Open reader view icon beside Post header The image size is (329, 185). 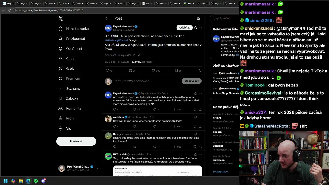[199, 18]
